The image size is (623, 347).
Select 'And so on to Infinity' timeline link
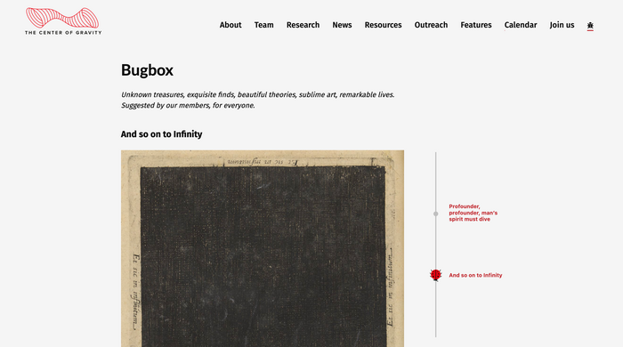point(475,275)
